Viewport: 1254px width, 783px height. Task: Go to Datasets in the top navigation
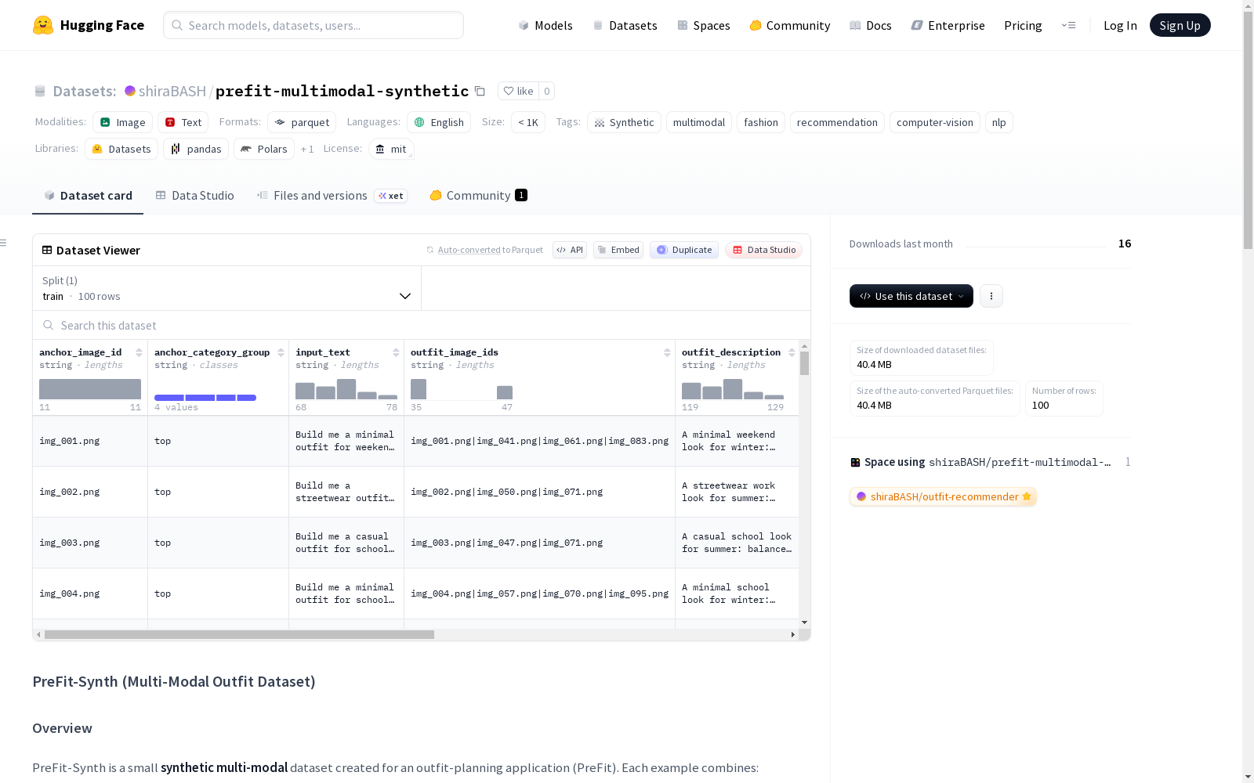[x=625, y=25]
